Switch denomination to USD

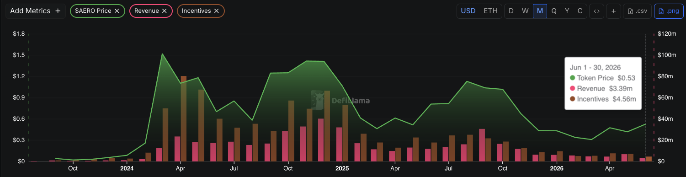[468, 11]
